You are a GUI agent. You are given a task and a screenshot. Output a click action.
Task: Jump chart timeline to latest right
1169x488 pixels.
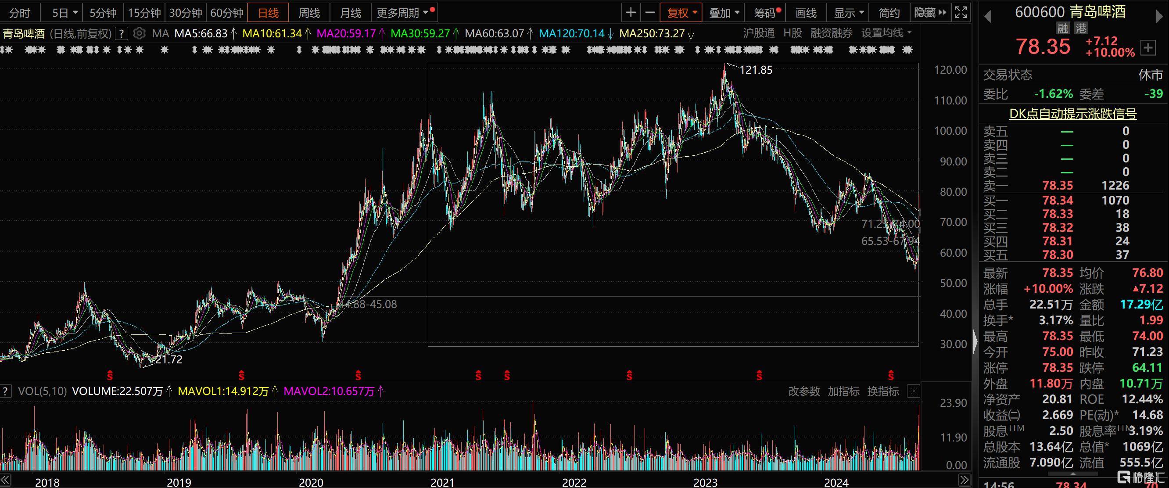click(964, 480)
